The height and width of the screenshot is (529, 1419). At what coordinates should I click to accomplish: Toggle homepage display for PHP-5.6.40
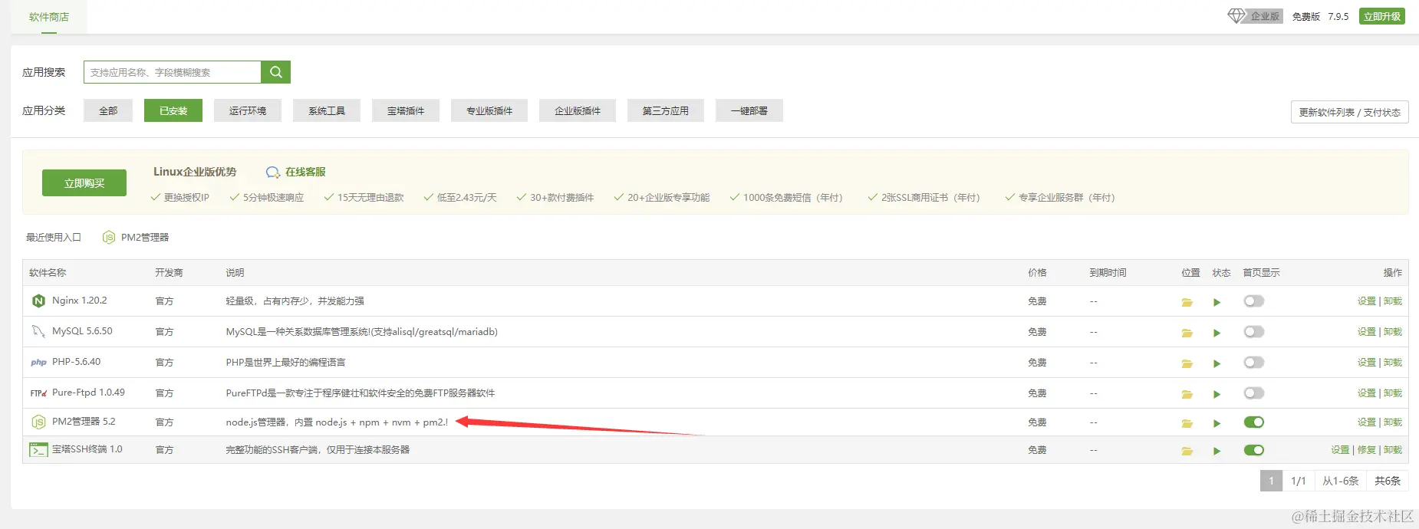(1253, 363)
